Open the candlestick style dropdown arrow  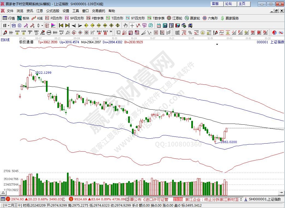point(42,25)
